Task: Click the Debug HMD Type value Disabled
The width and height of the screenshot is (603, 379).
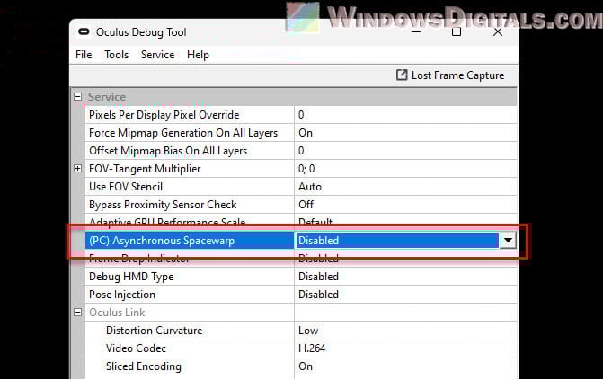Action: click(318, 277)
